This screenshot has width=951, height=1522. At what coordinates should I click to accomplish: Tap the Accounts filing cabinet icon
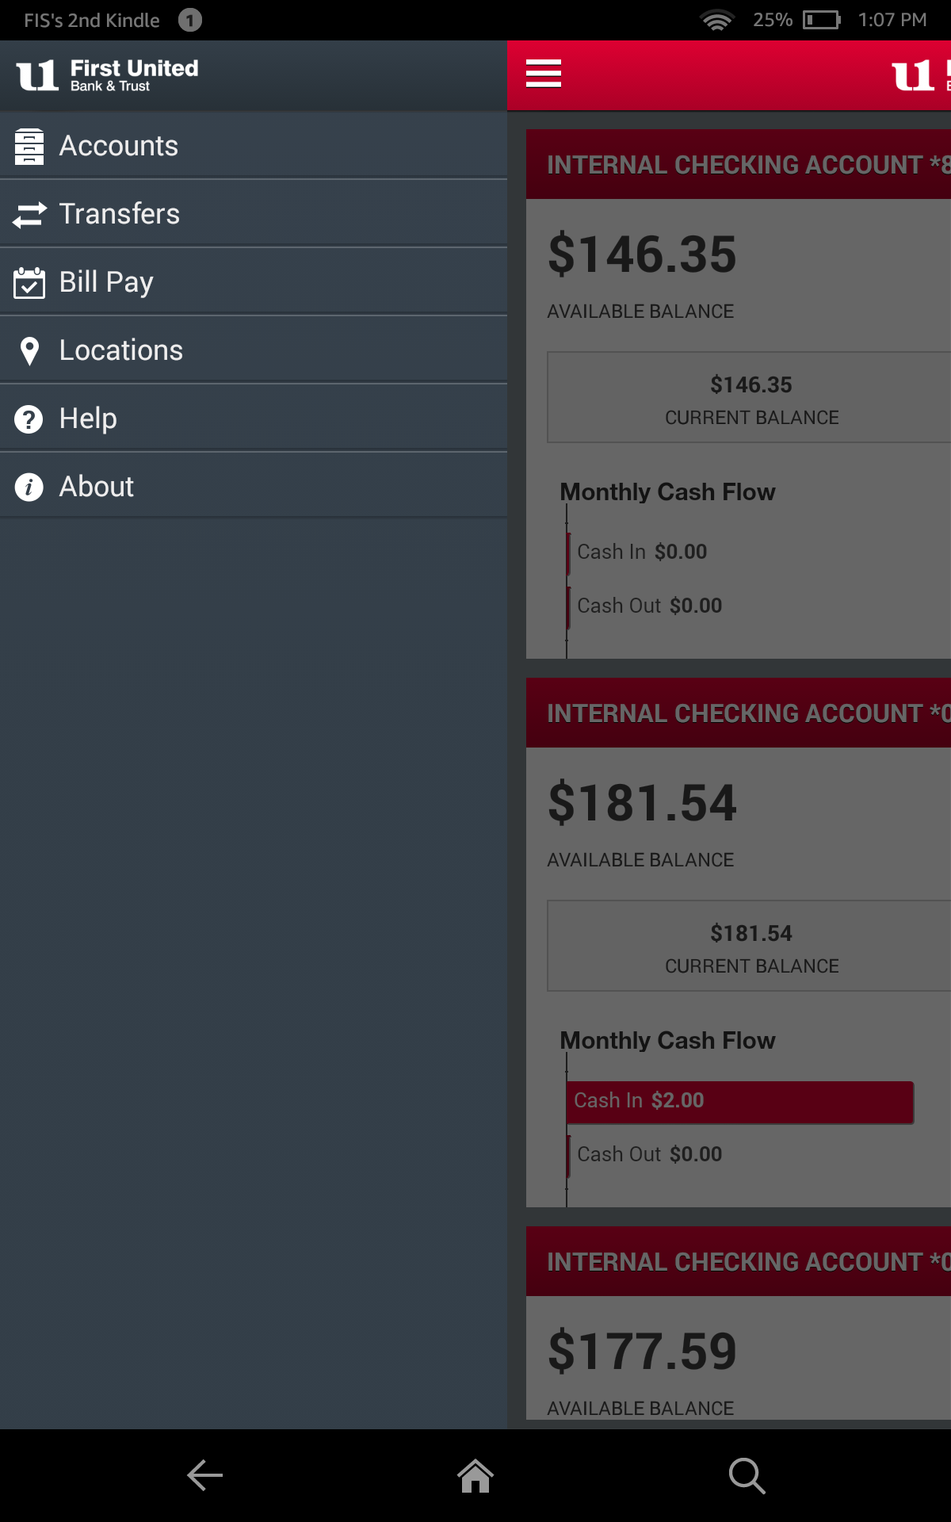click(29, 147)
